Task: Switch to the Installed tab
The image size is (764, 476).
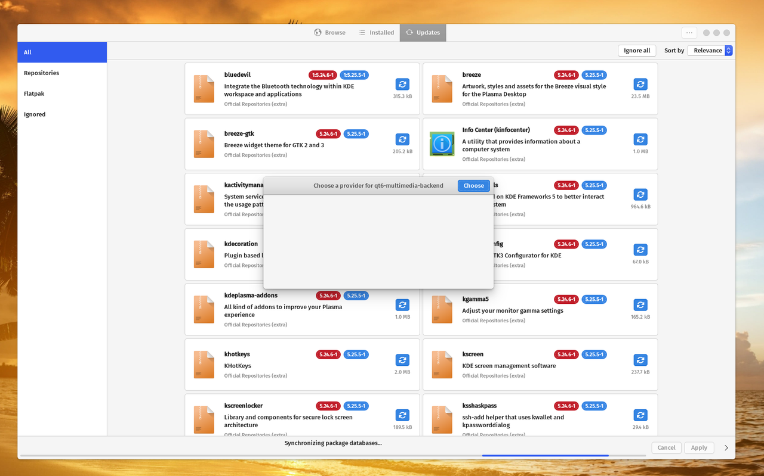Action: 376,33
